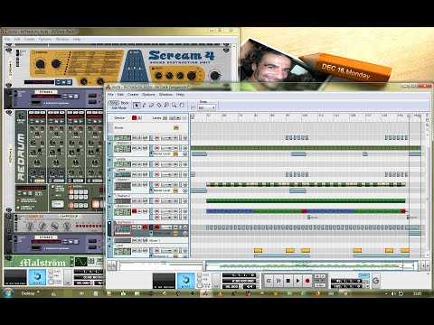Viewport: 434px width, 325px height.
Task: Collapse the Redrum 1 track
Action: (110, 180)
